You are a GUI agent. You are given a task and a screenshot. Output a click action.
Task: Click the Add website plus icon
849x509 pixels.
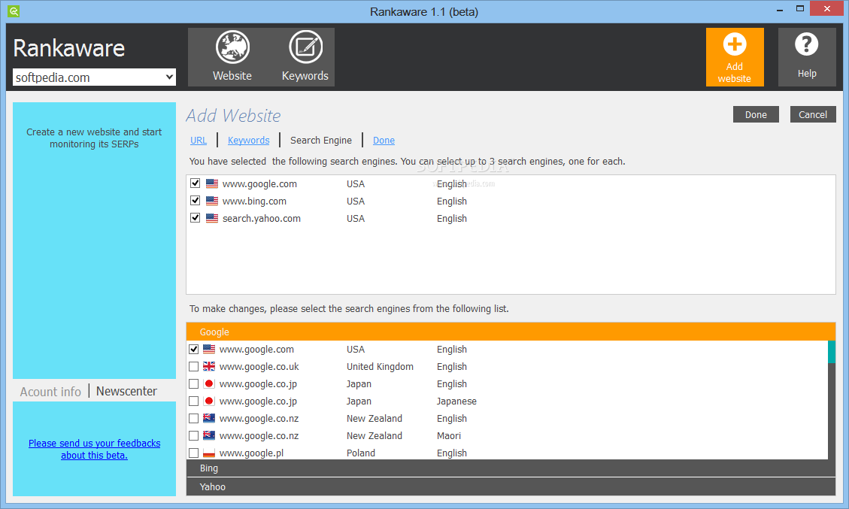pos(735,44)
